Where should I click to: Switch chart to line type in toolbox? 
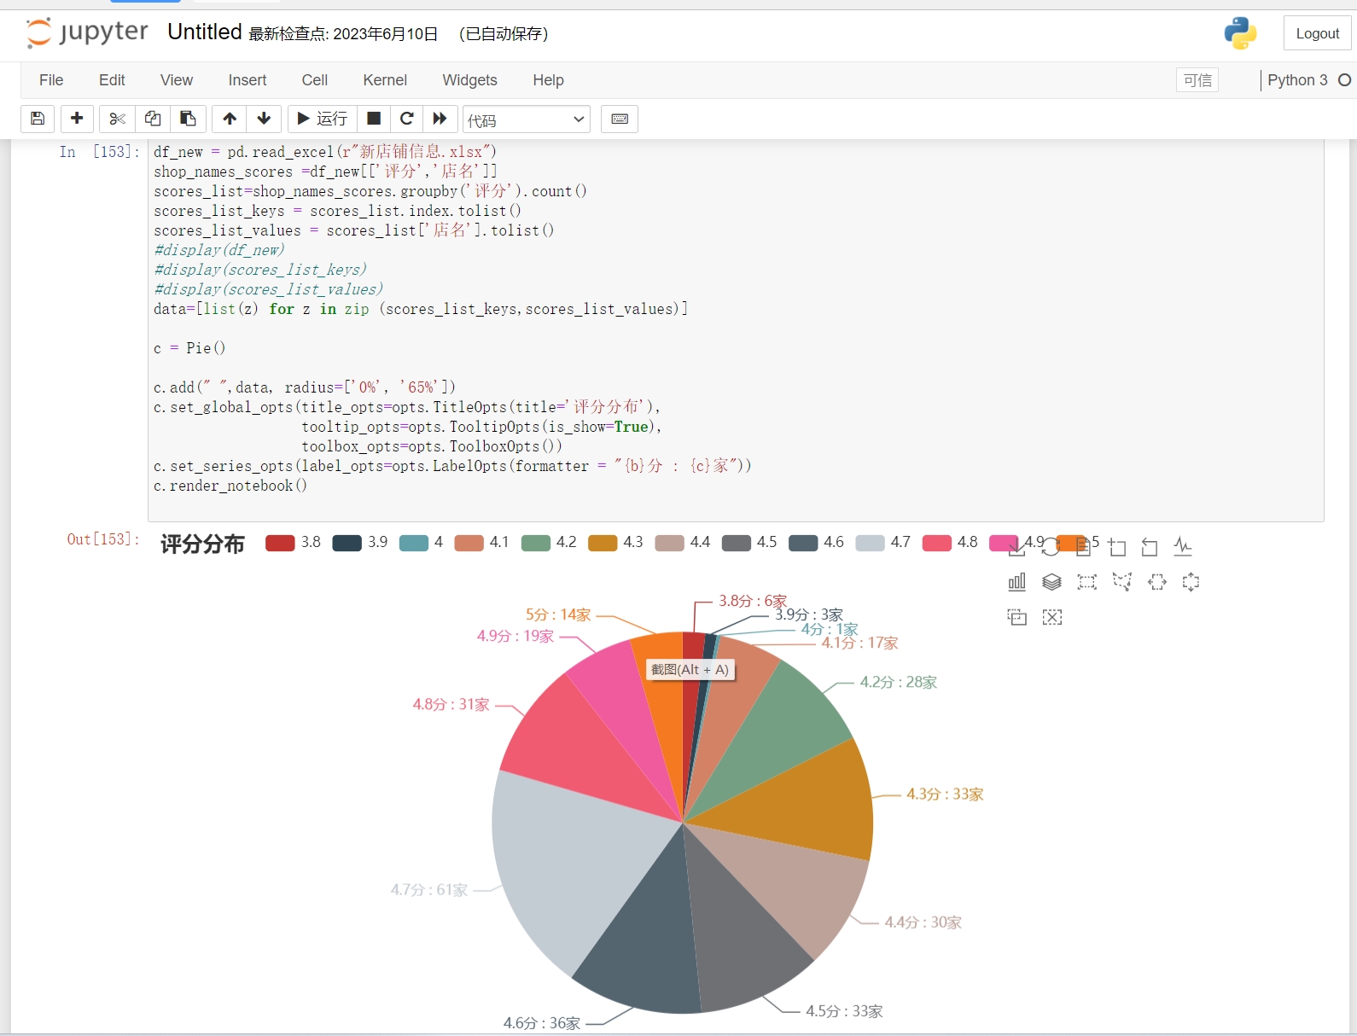point(1183,547)
